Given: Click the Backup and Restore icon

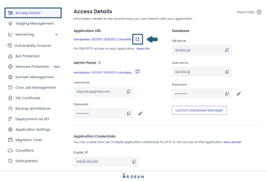Looking at the screenshot, I should (x=10, y=109).
